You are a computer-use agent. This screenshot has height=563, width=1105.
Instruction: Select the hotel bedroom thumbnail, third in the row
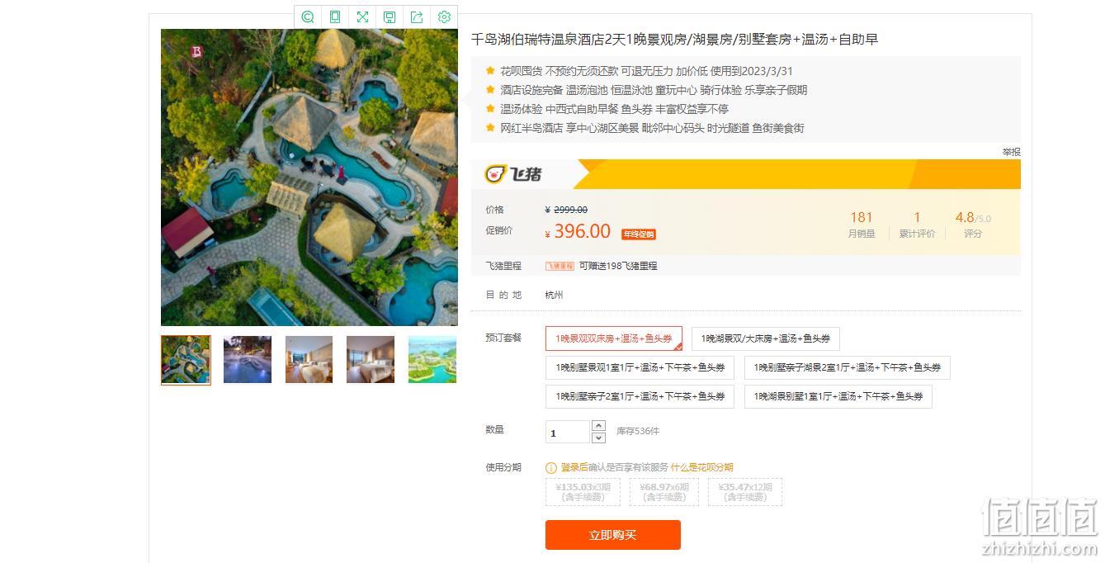[309, 359]
